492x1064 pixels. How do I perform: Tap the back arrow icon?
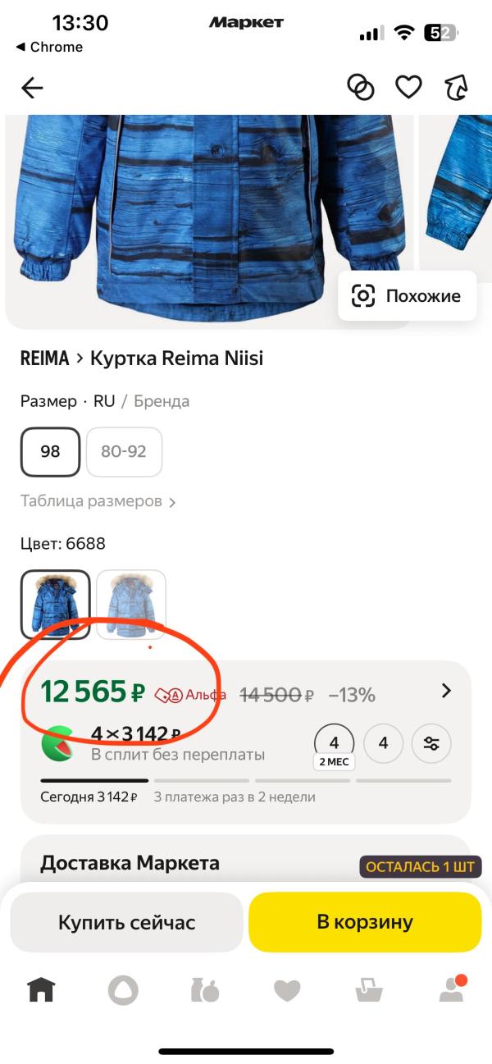coord(32,88)
